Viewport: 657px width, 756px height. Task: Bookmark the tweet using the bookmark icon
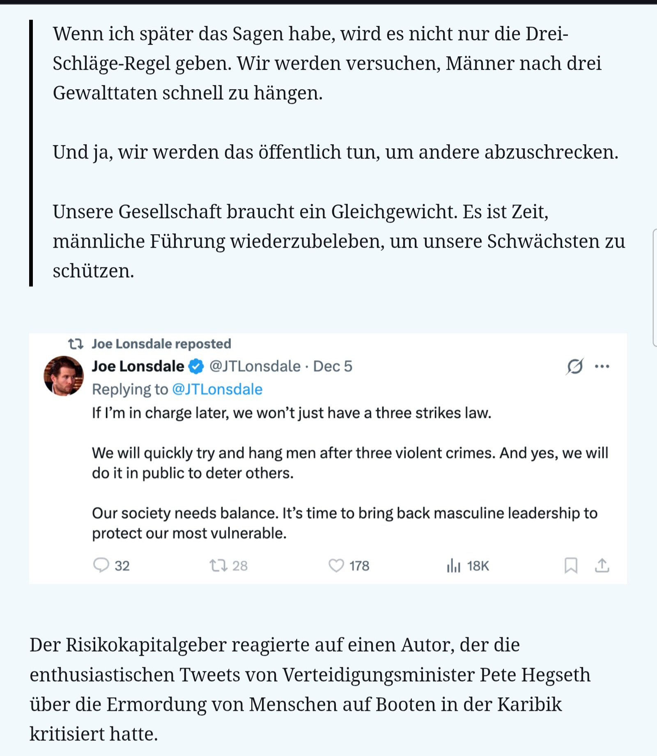click(x=571, y=565)
